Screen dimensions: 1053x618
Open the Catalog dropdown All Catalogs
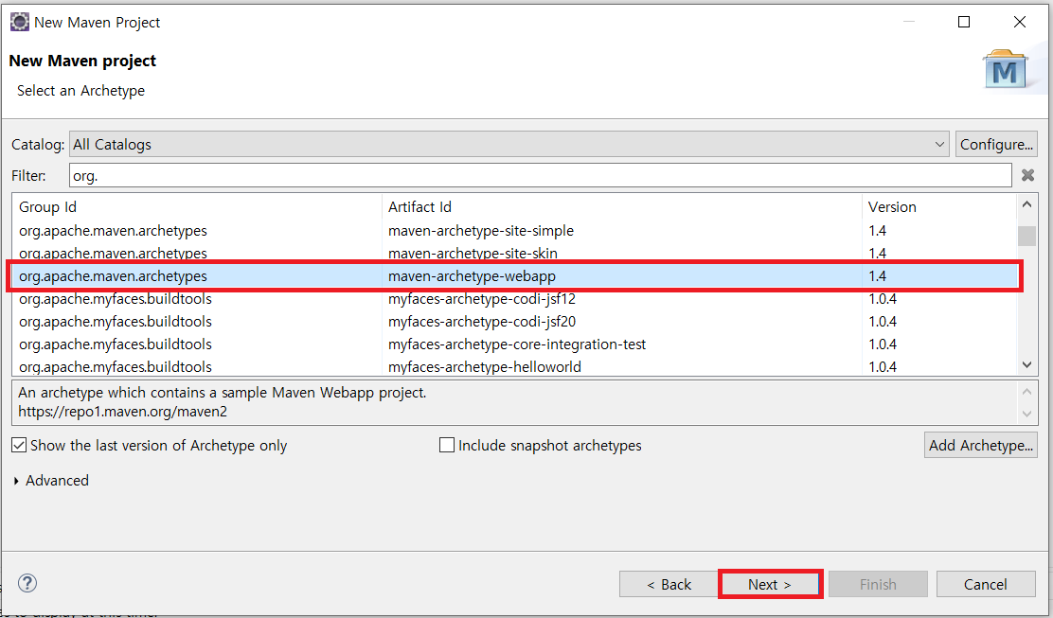point(509,144)
